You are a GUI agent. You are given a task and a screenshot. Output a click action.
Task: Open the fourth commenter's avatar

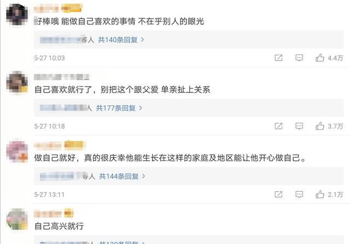(x=17, y=218)
